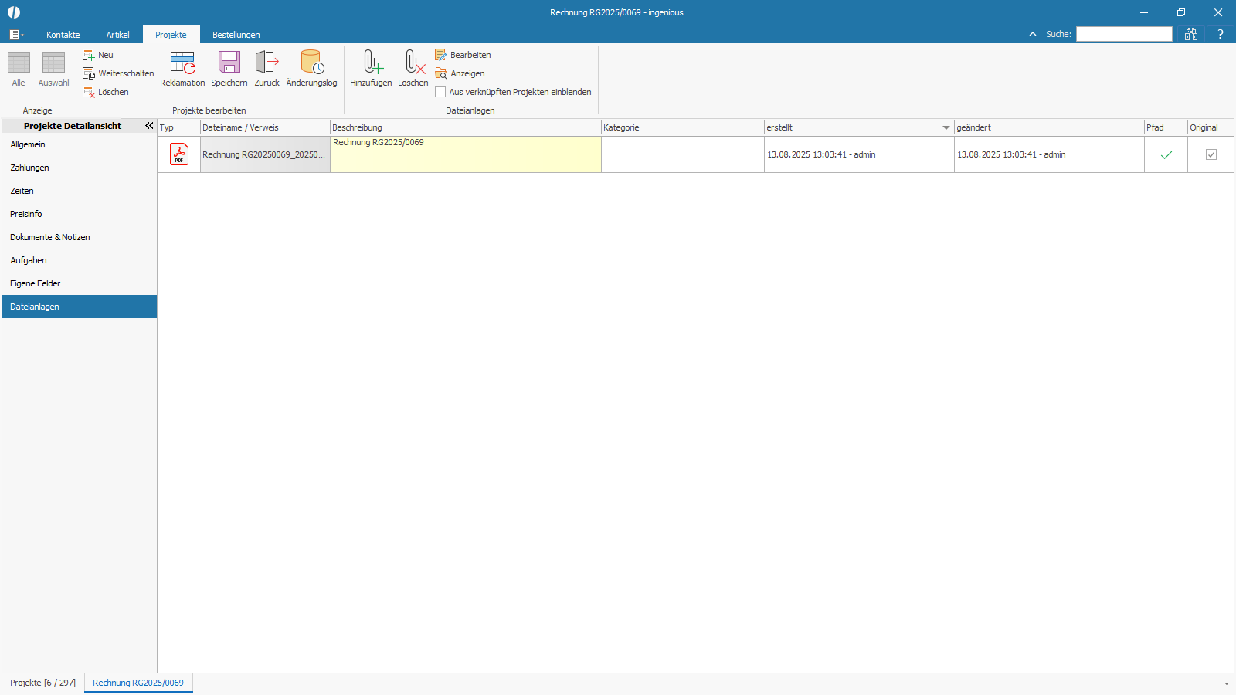This screenshot has height=695, width=1236.
Task: Open the help question mark icon
Action: (1221, 34)
